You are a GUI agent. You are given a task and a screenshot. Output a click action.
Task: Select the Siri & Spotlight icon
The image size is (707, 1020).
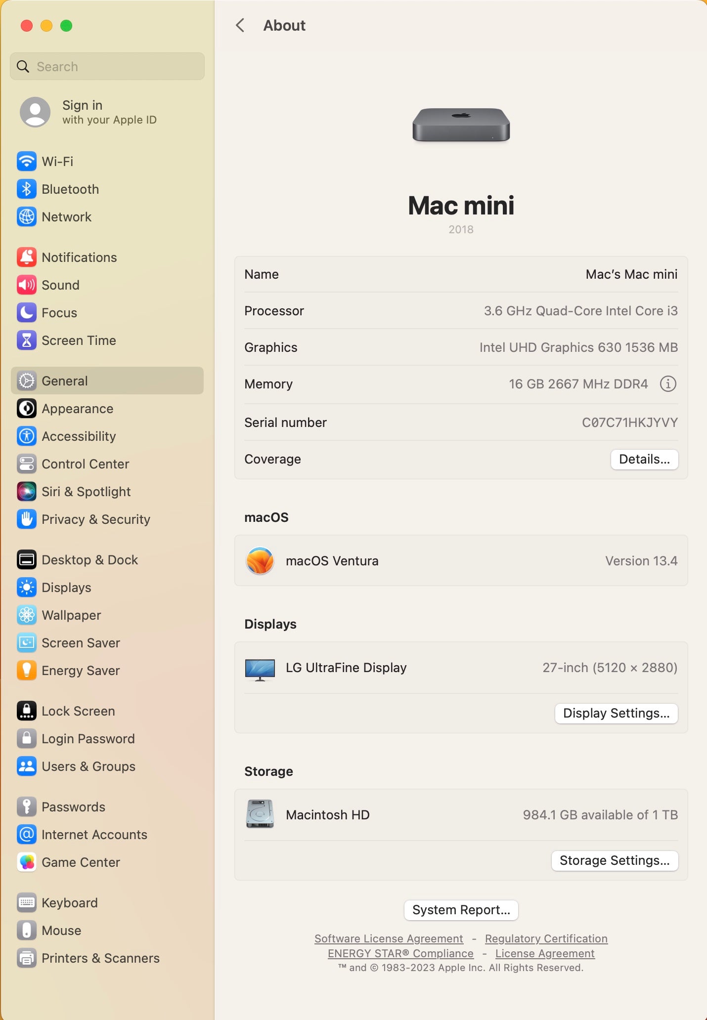click(x=27, y=491)
